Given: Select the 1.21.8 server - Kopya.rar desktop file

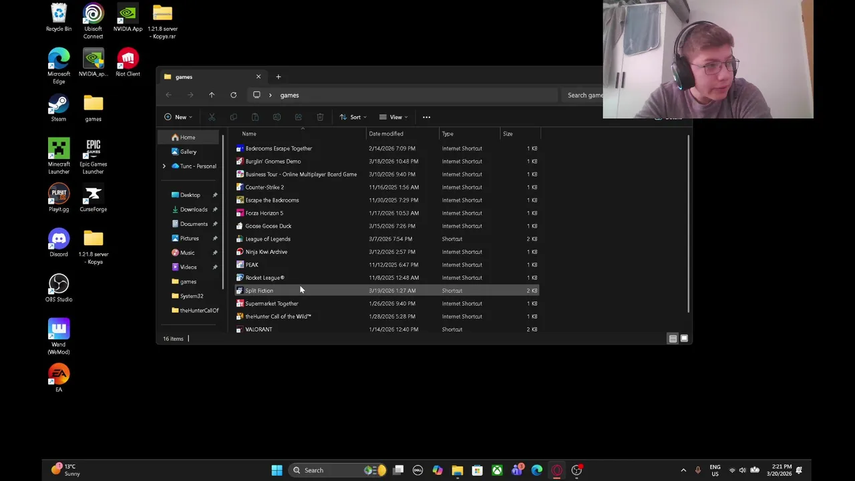Looking at the screenshot, I should point(162,21).
